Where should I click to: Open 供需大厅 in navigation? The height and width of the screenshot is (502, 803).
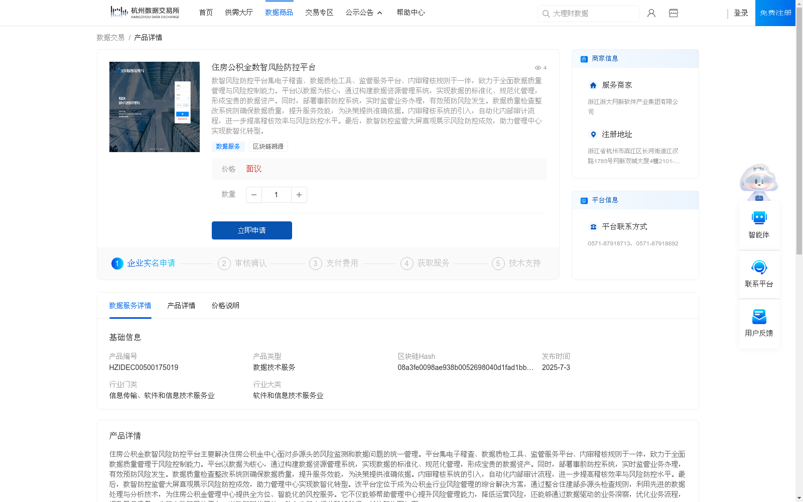[x=239, y=13]
